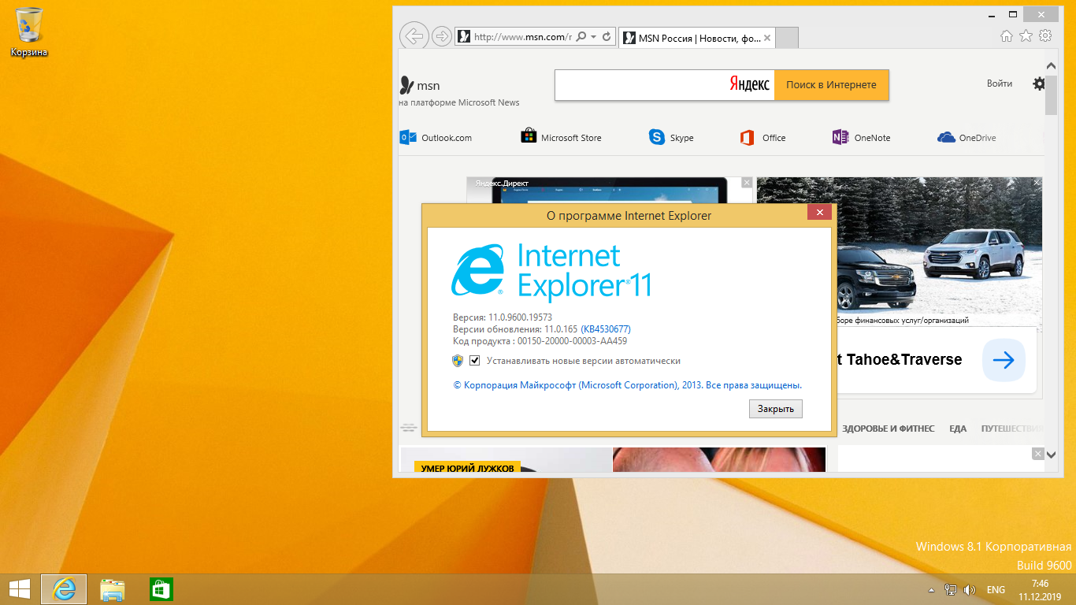The width and height of the screenshot is (1076, 605).
Task: Click the vertical scrollbar thumb
Action: point(1051,95)
